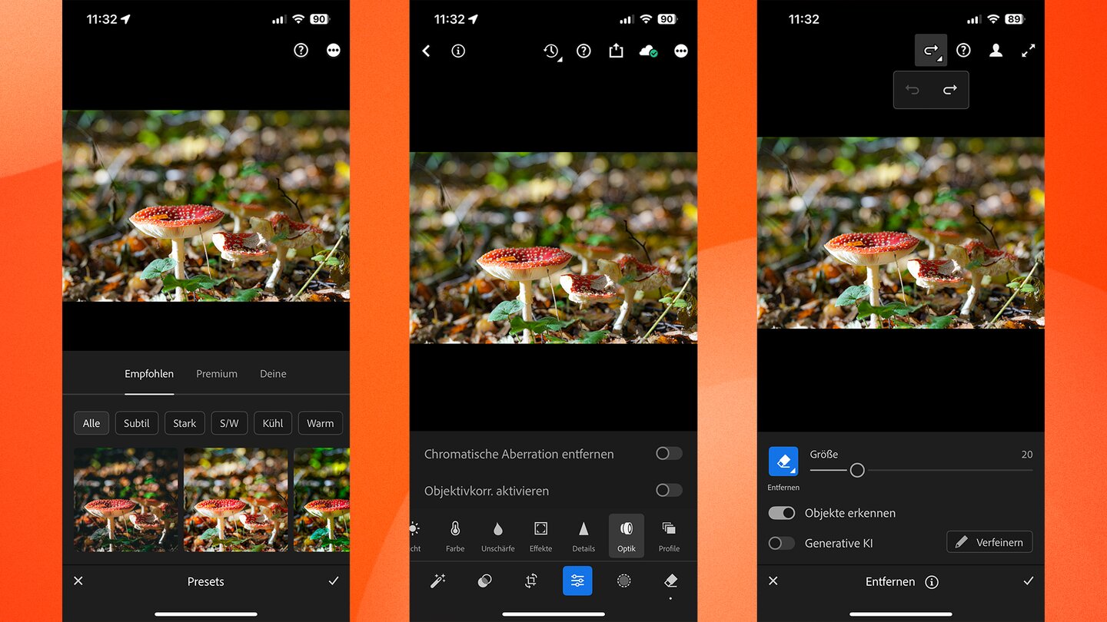This screenshot has height=622, width=1107.
Task: Select the eraser Remove tool in bottom toolbar
Action: pyautogui.click(x=670, y=581)
